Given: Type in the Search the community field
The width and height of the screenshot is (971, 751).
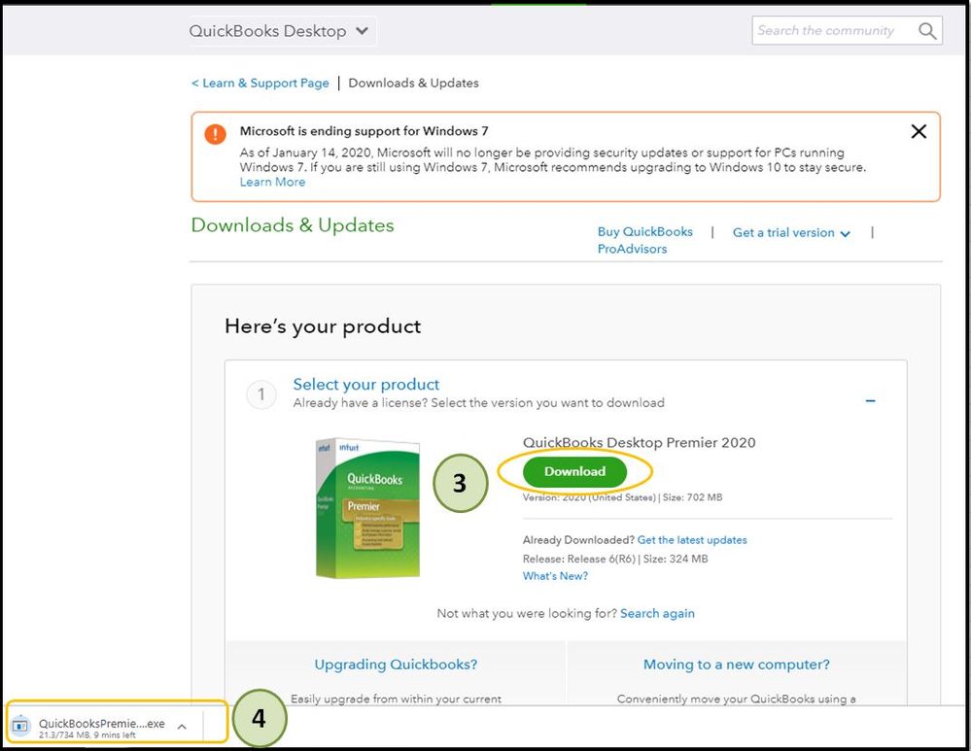Looking at the screenshot, I should pos(831,31).
